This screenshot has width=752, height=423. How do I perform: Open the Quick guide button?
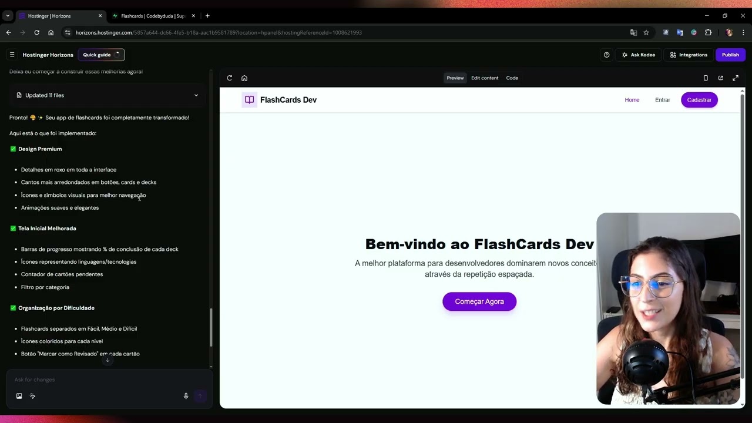click(x=101, y=55)
